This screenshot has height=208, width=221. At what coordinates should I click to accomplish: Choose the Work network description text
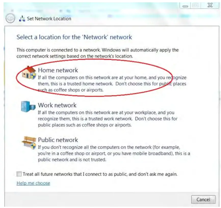coord(108,119)
